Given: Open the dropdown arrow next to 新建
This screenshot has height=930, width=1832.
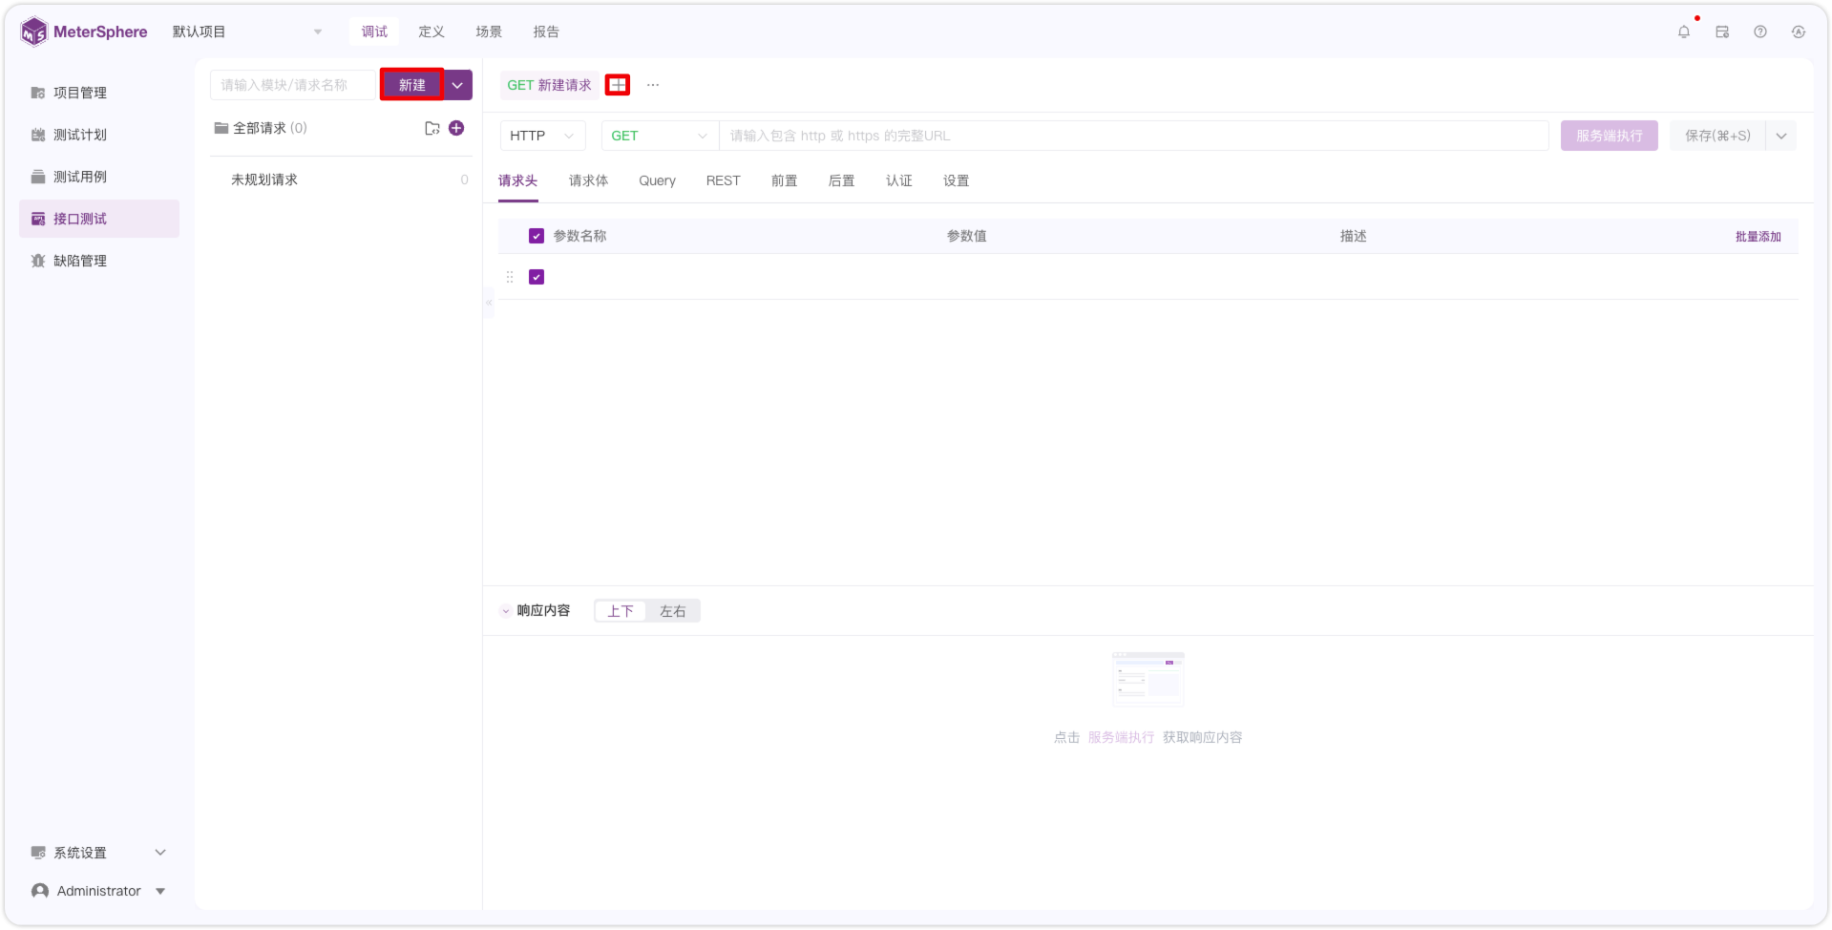Looking at the screenshot, I should [458, 85].
